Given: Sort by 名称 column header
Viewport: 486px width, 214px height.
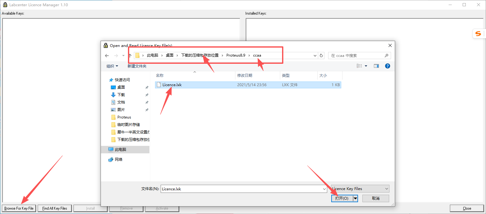Looking at the screenshot, I should click(x=195, y=76).
